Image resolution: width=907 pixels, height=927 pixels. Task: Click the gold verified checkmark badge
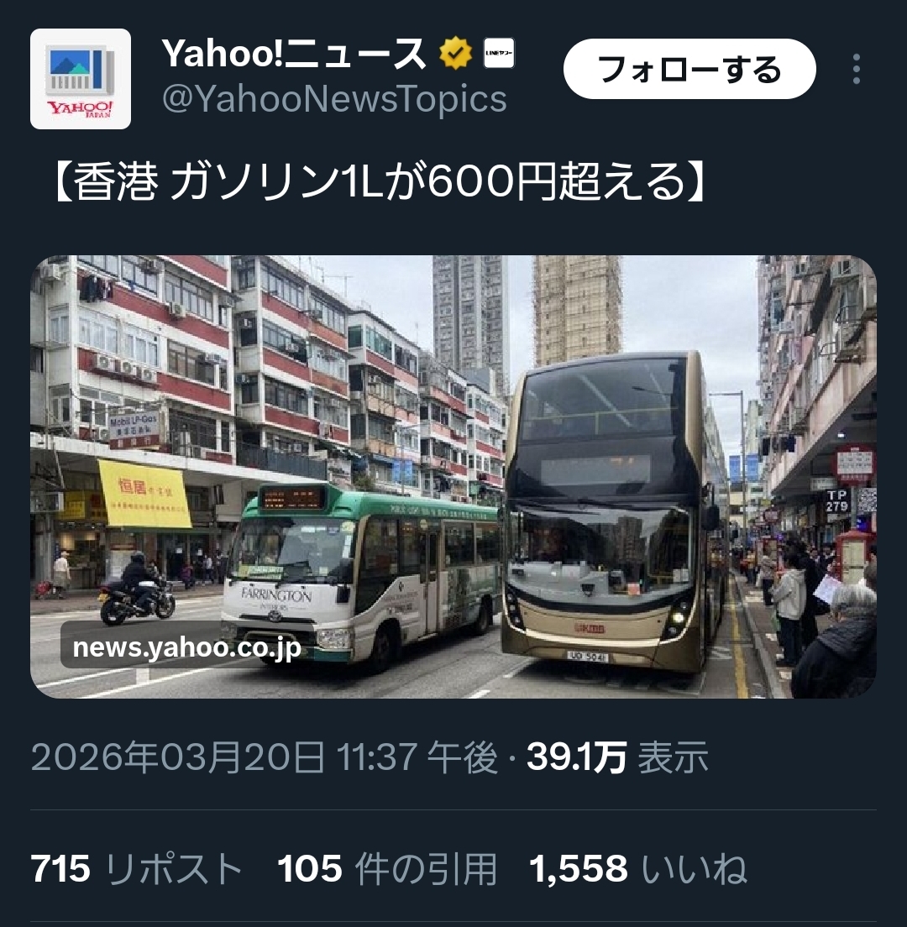[x=455, y=53]
